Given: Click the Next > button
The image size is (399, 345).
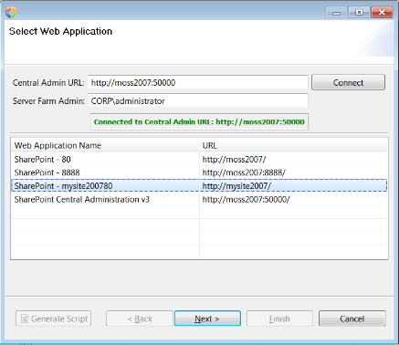Looking at the screenshot, I should 207,319.
